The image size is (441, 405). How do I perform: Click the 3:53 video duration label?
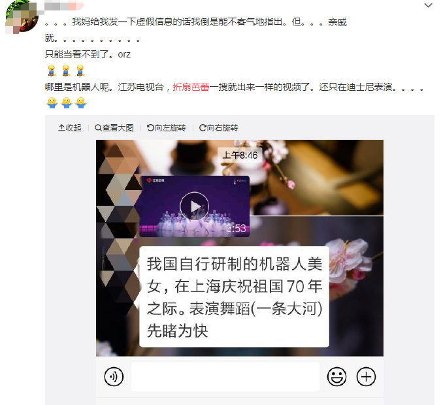(236, 228)
